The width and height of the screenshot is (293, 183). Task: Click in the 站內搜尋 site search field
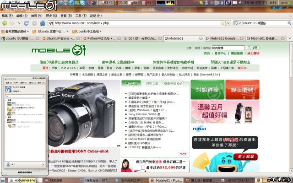(x=228, y=48)
